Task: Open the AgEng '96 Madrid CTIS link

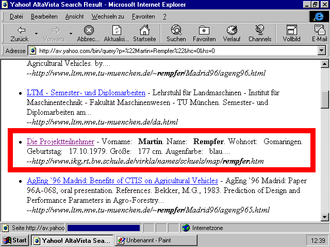Action: tap(122, 181)
